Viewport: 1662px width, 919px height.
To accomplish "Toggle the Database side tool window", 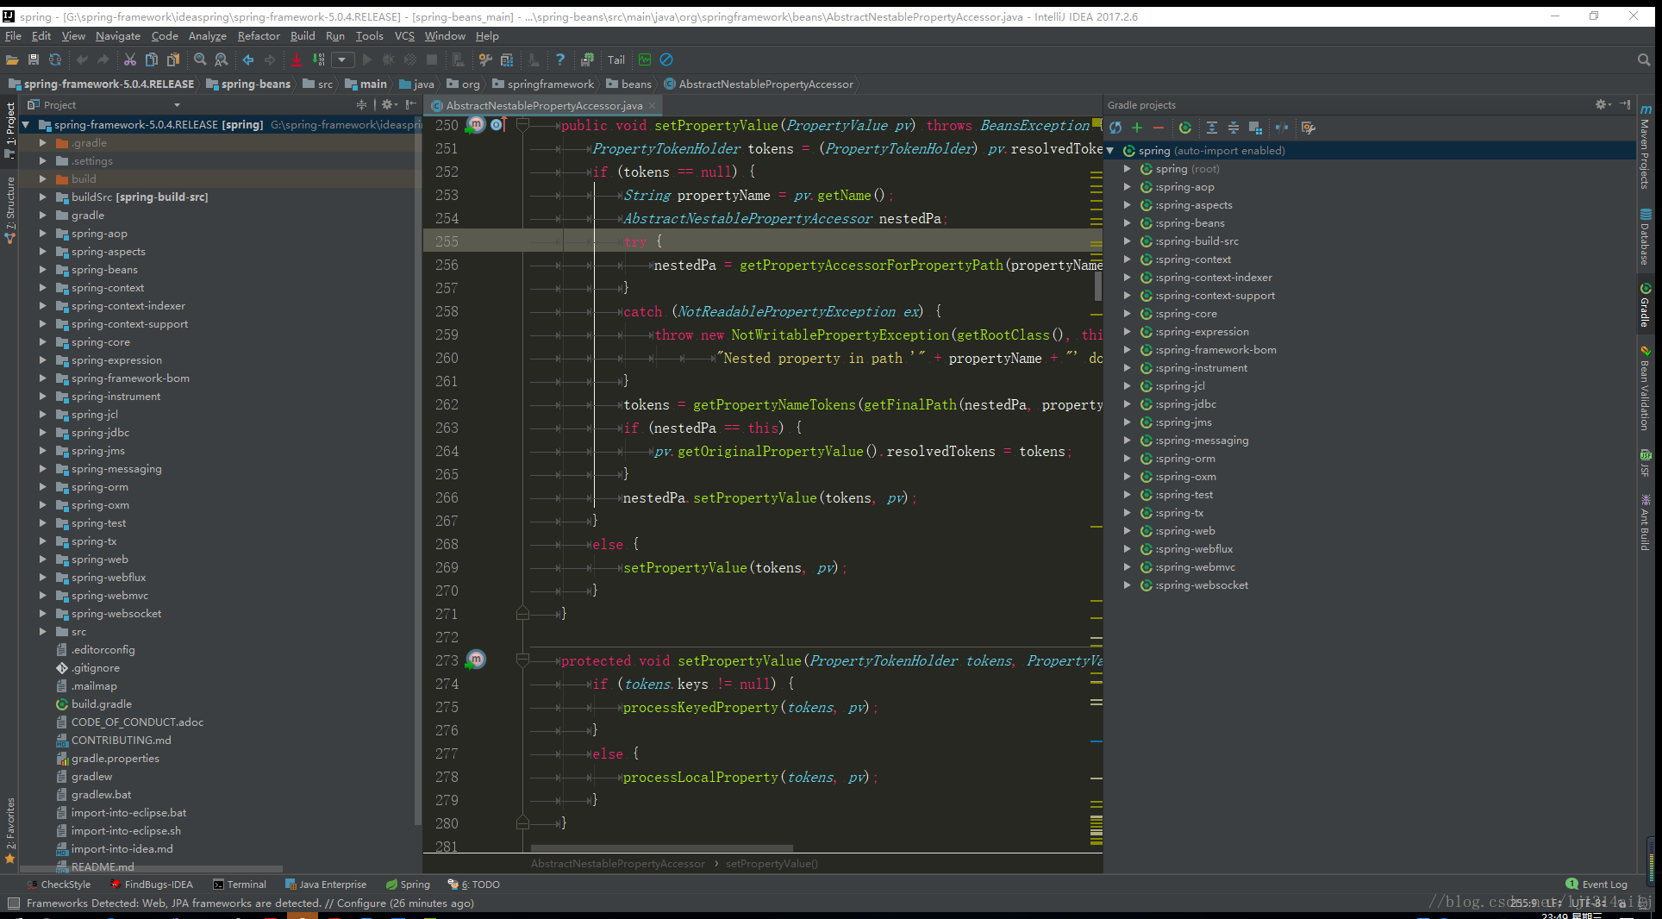I will click(1646, 237).
